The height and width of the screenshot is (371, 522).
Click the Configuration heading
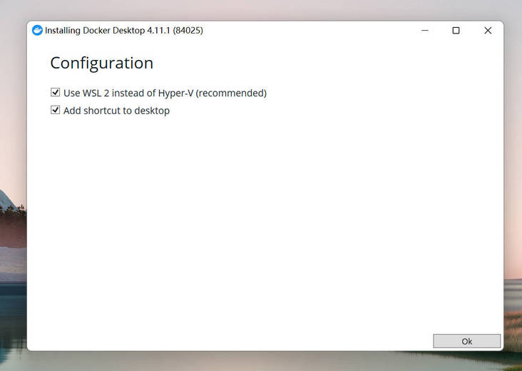pyautogui.click(x=101, y=63)
